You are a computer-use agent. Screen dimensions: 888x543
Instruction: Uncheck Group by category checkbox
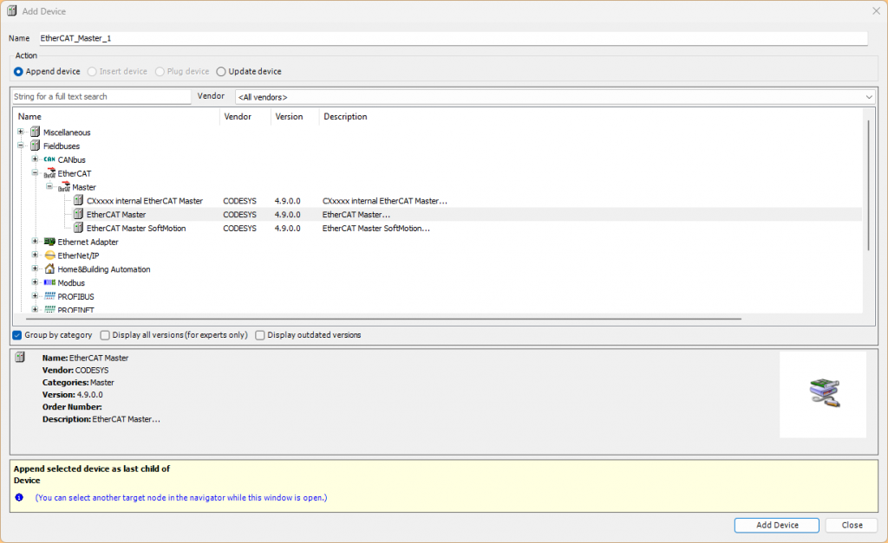coord(17,335)
